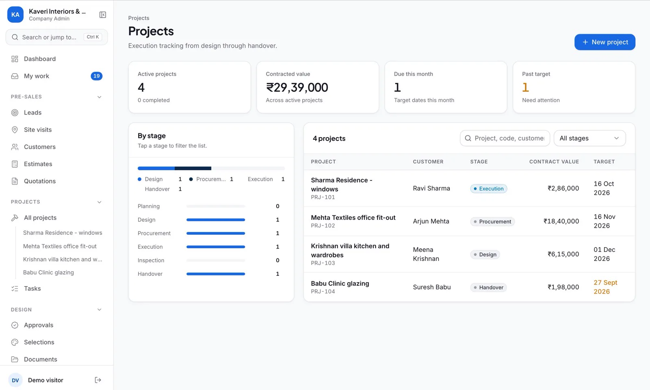650x390 pixels.
Task: Click the Estimates calculator icon
Action: click(x=15, y=164)
